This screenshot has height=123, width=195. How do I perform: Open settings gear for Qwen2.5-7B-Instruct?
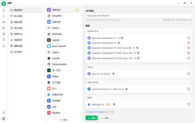pyautogui.click(x=113, y=74)
